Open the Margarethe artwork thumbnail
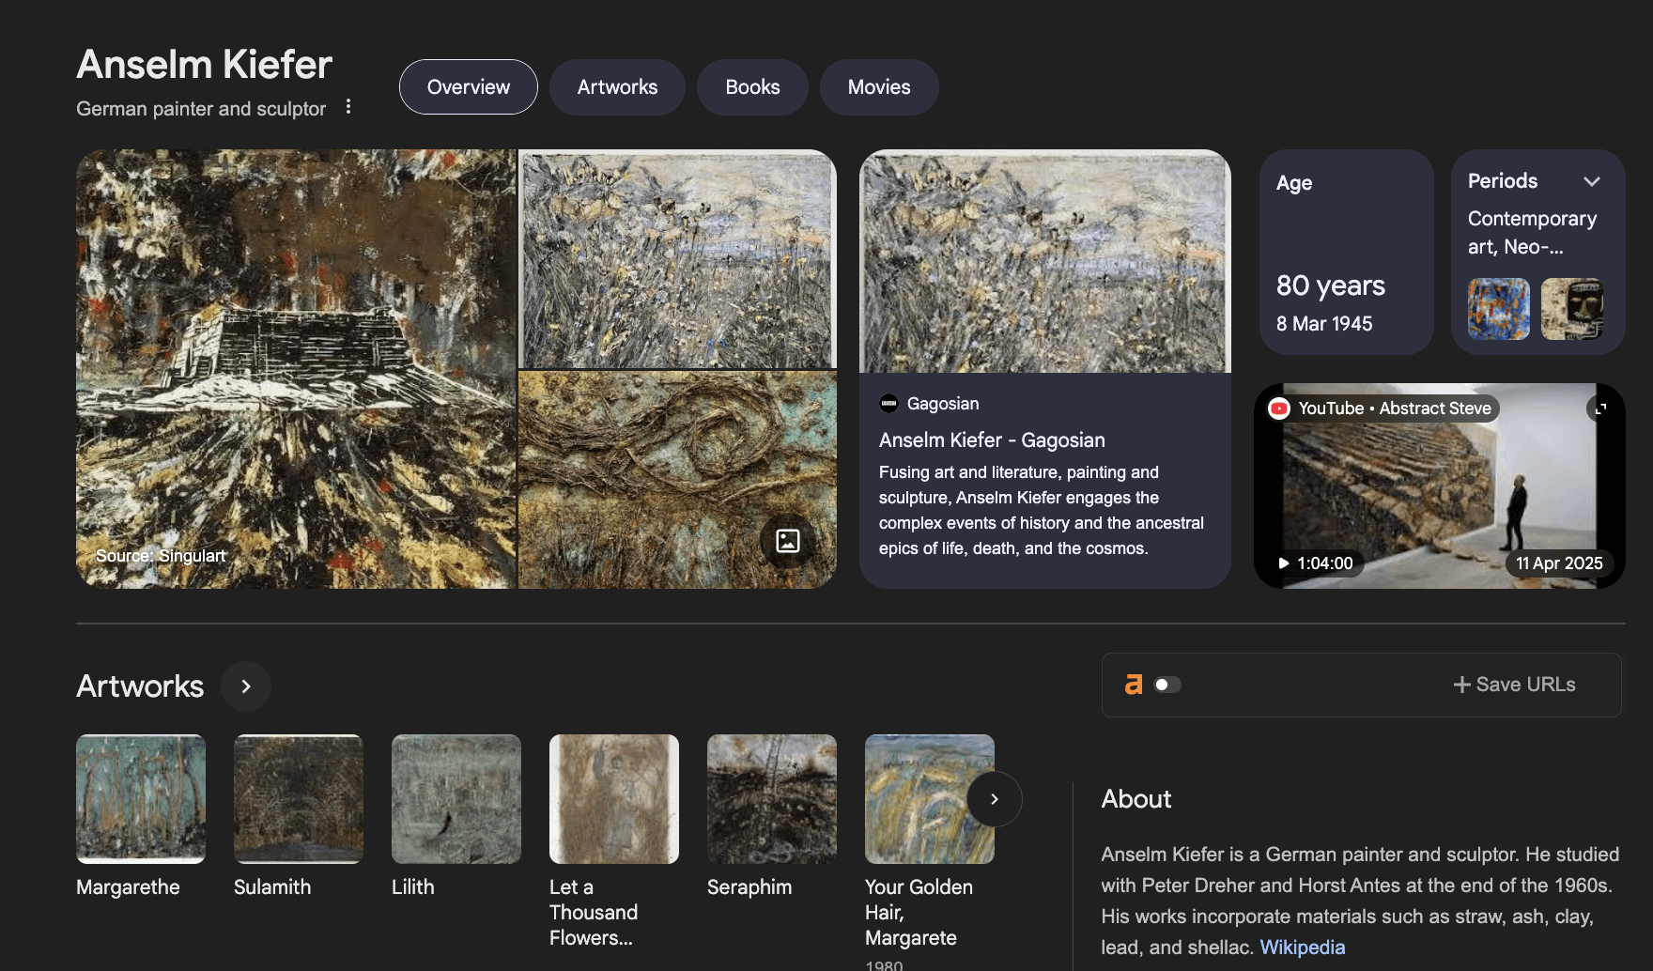This screenshot has width=1653, height=971. pos(141,799)
